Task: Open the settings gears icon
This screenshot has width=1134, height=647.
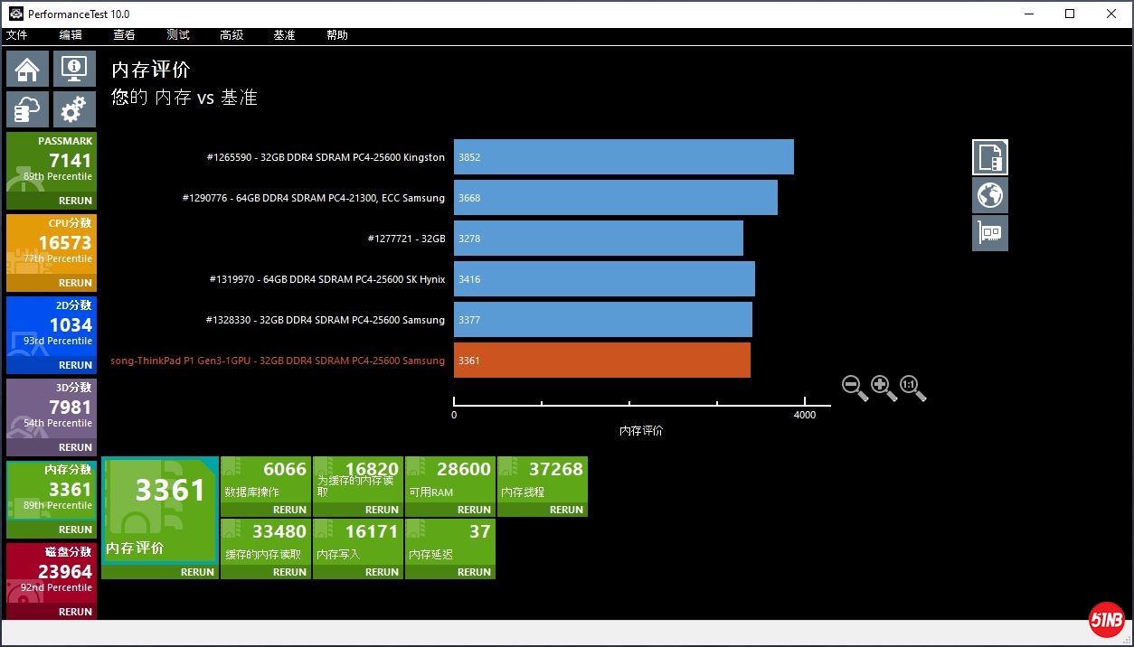Action: (74, 109)
